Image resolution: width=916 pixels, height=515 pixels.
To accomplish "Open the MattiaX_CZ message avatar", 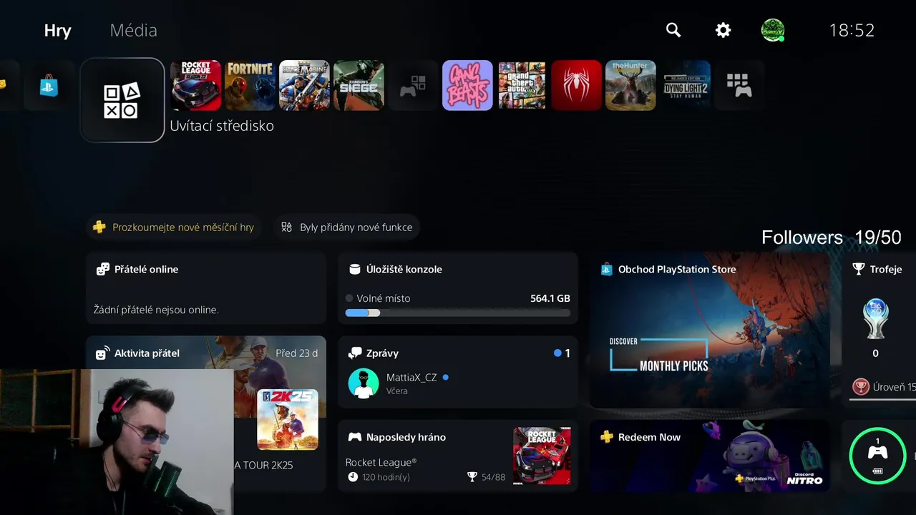I will 364,383.
